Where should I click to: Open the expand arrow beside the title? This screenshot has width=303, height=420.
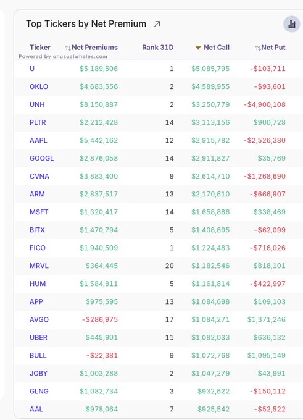[x=157, y=24]
